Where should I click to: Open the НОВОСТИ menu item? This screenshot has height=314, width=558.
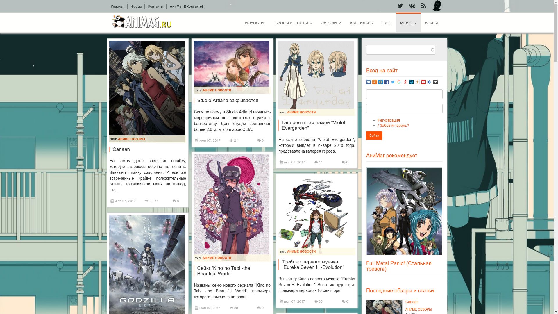[254, 23]
